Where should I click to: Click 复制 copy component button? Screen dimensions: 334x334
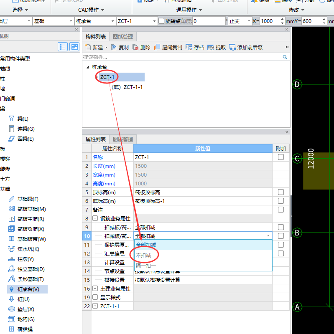point(120,47)
